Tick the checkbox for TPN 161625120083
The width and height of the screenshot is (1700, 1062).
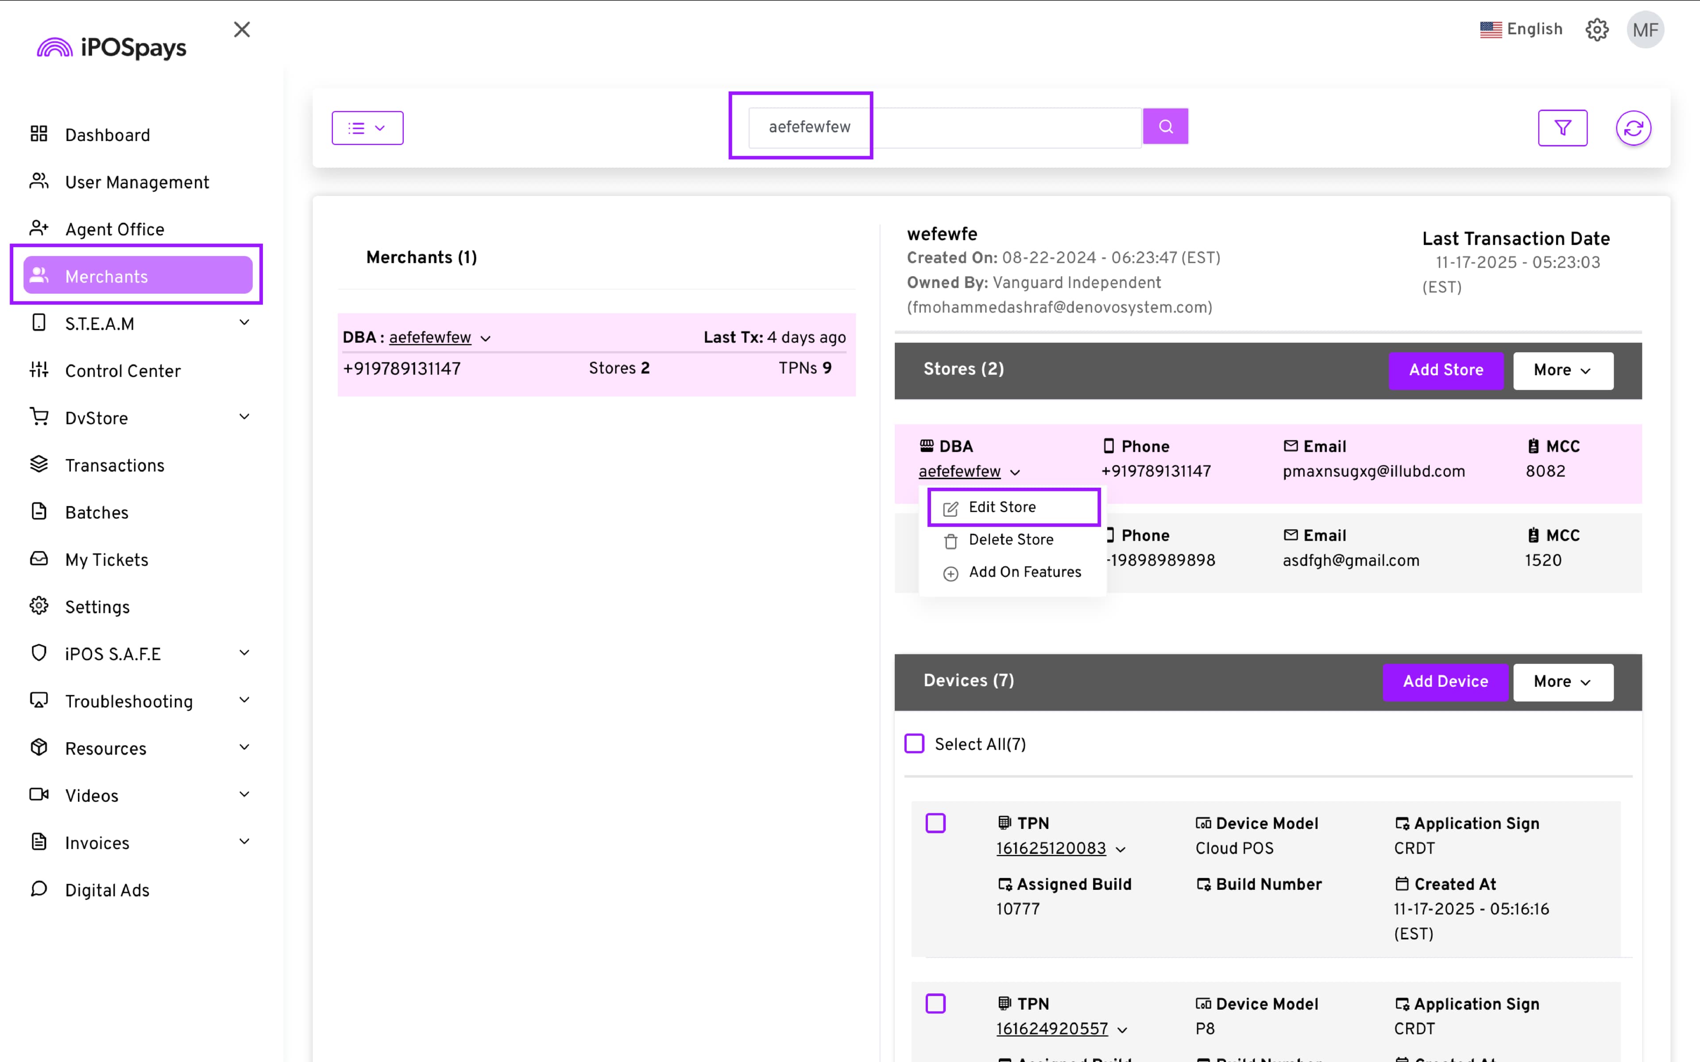(x=935, y=823)
